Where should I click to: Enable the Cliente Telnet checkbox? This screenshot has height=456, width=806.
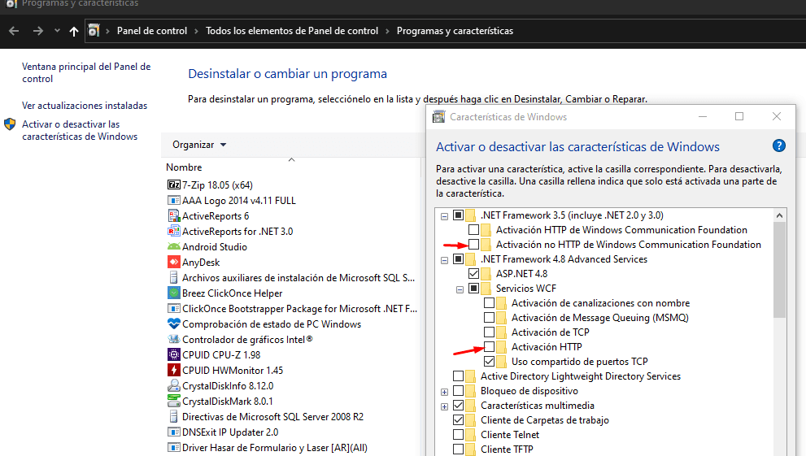pos(459,435)
